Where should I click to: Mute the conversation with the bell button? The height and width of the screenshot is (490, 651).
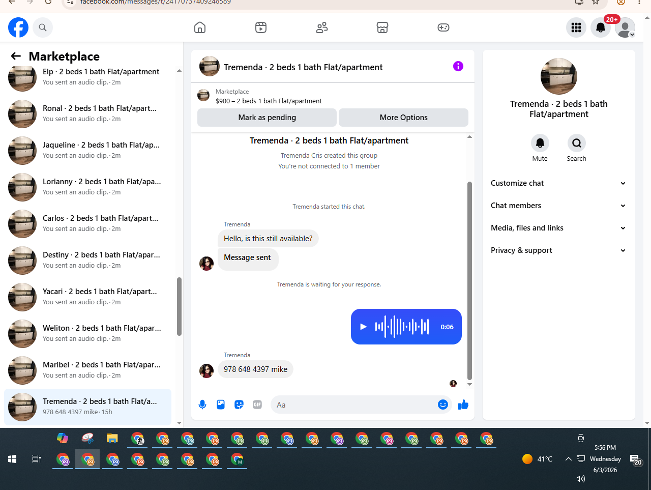pyautogui.click(x=540, y=143)
